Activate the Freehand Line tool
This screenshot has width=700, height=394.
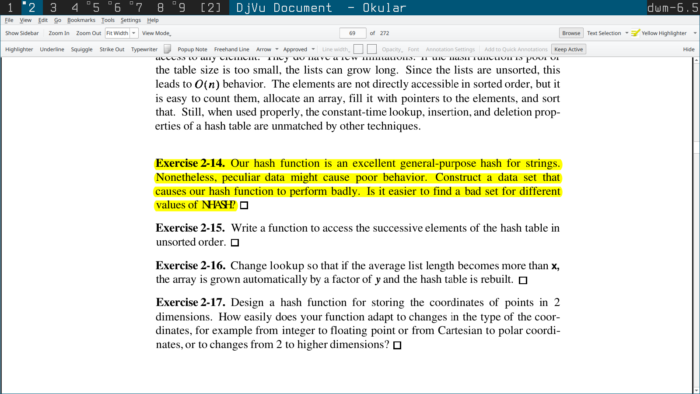tap(231, 49)
